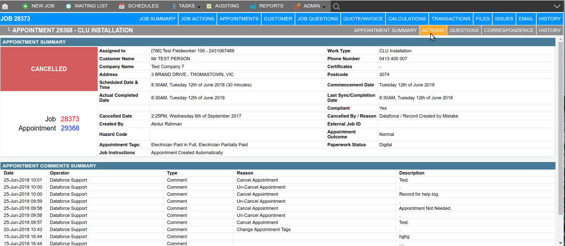Expand the Admin dropdown arrow
The image size is (565, 246).
click(324, 7)
